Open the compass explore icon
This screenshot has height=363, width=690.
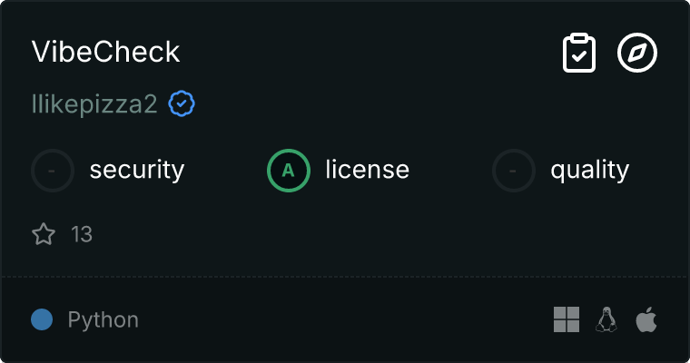637,53
